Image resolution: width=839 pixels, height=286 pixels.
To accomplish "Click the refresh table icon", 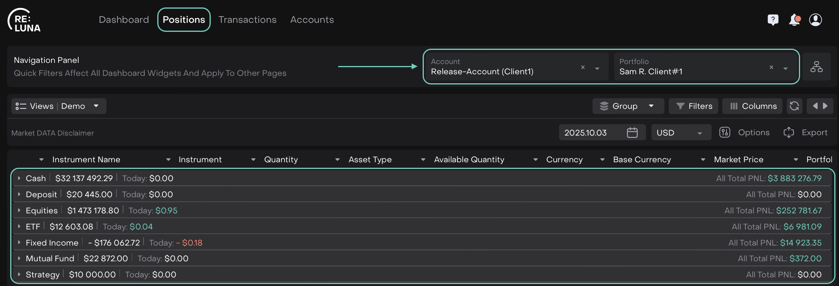I will pos(794,106).
